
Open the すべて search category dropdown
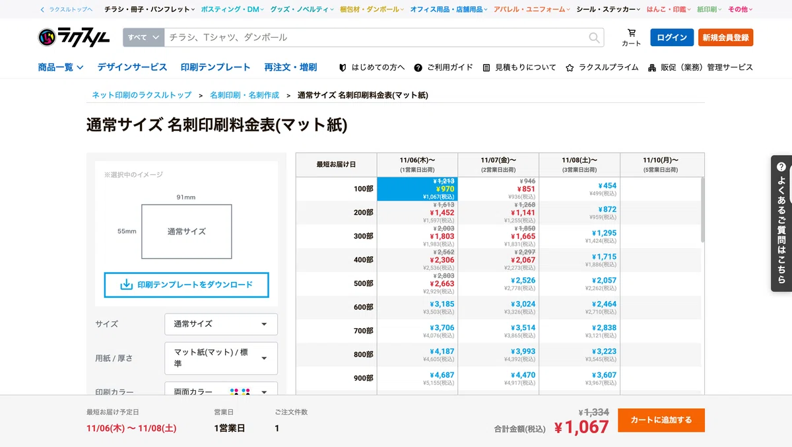click(143, 38)
